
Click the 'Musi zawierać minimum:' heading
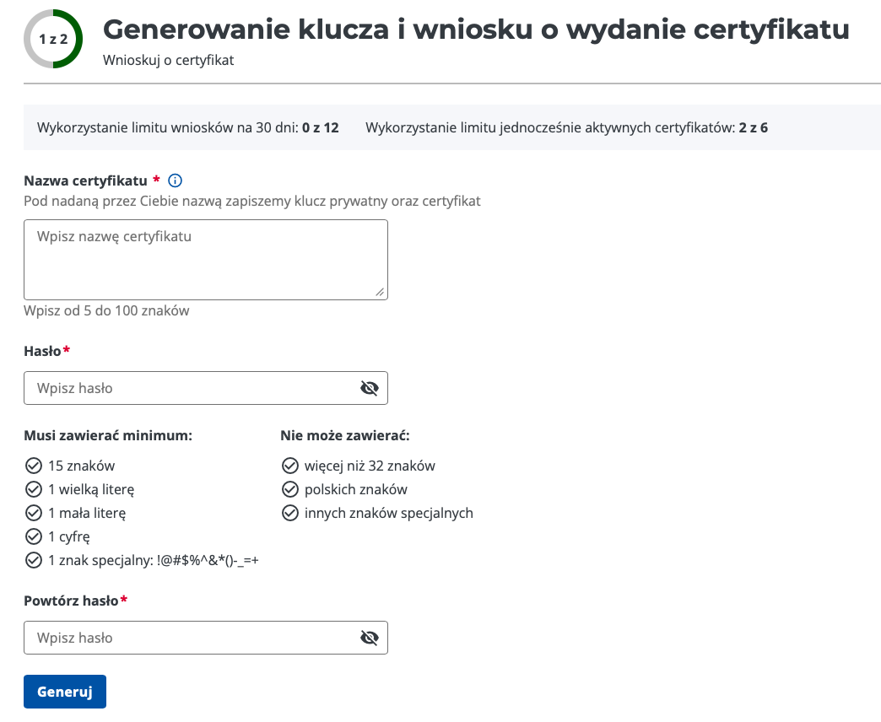[108, 436]
